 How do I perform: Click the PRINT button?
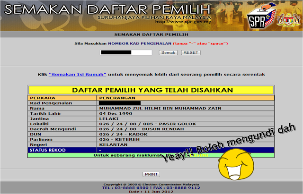coord(151,174)
